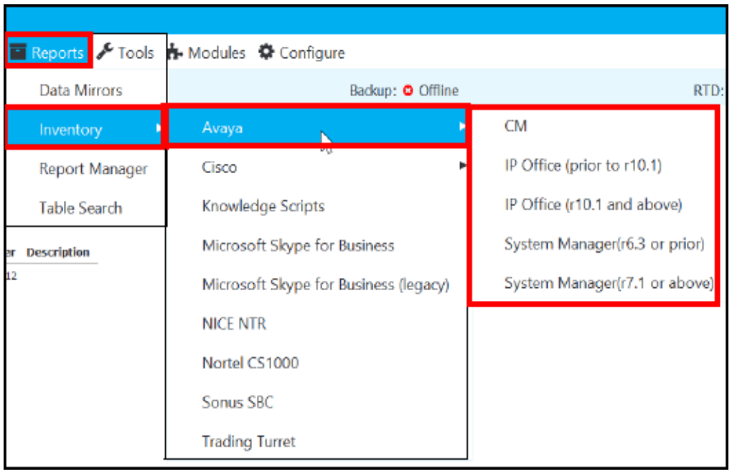This screenshot has height=474, width=732.
Task: Open the Modules menu
Action: coord(207,52)
